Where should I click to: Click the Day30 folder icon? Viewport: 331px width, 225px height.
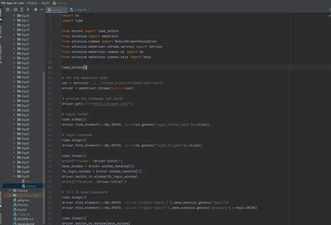point(19,82)
